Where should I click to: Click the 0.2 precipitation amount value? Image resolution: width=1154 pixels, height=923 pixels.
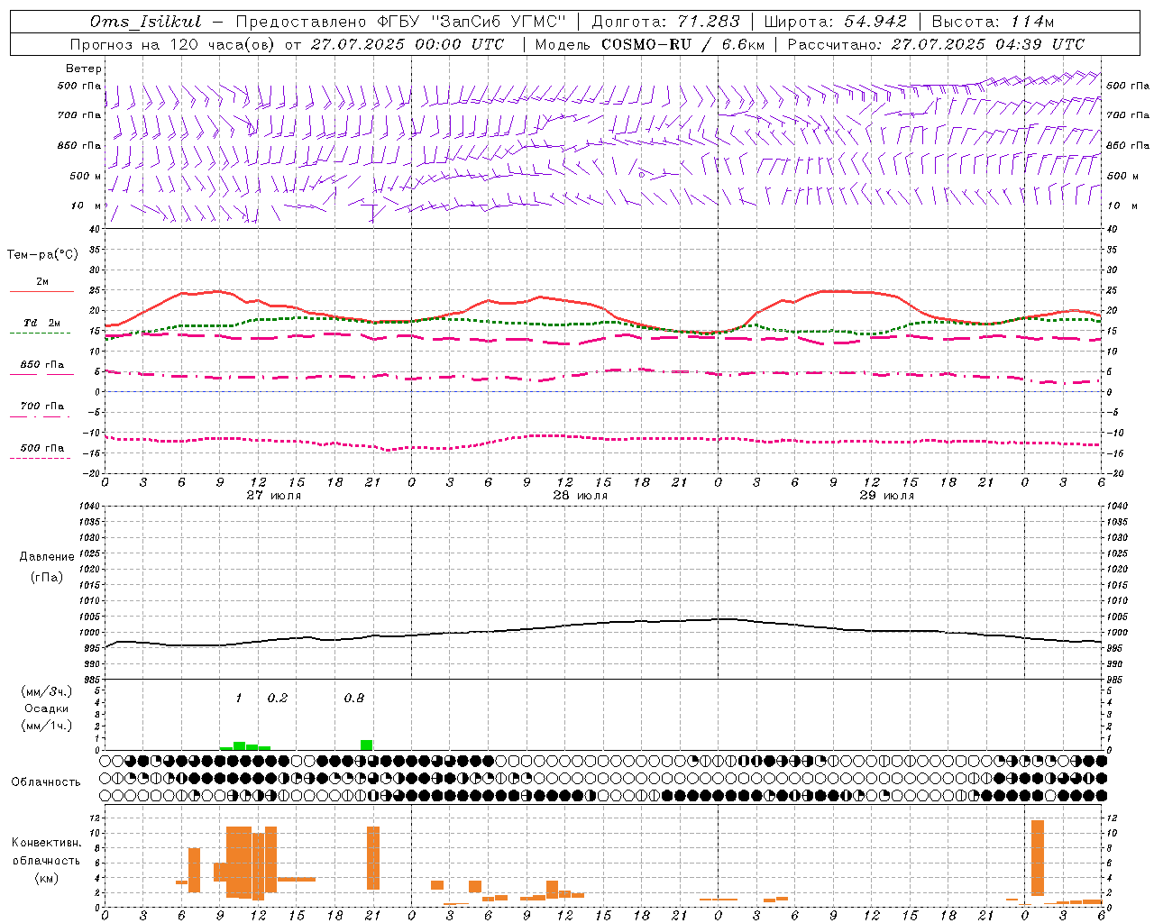(278, 698)
